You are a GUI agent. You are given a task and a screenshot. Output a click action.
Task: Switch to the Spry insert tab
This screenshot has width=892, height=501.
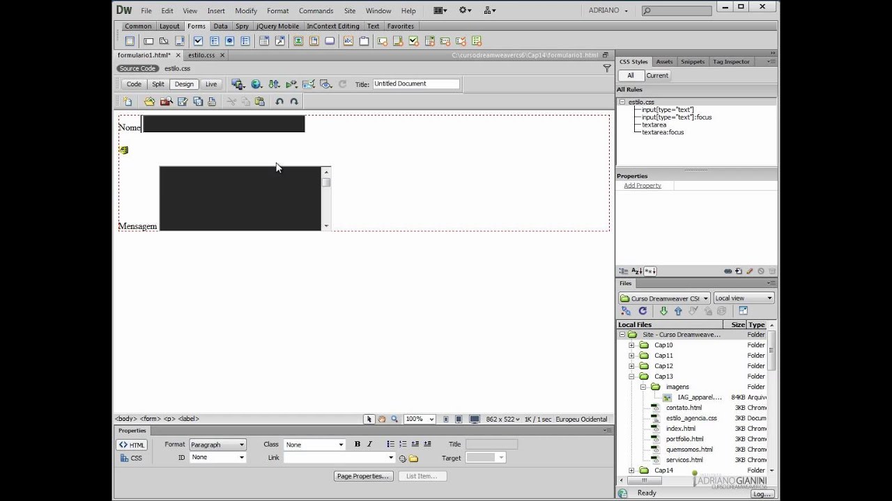tap(242, 26)
